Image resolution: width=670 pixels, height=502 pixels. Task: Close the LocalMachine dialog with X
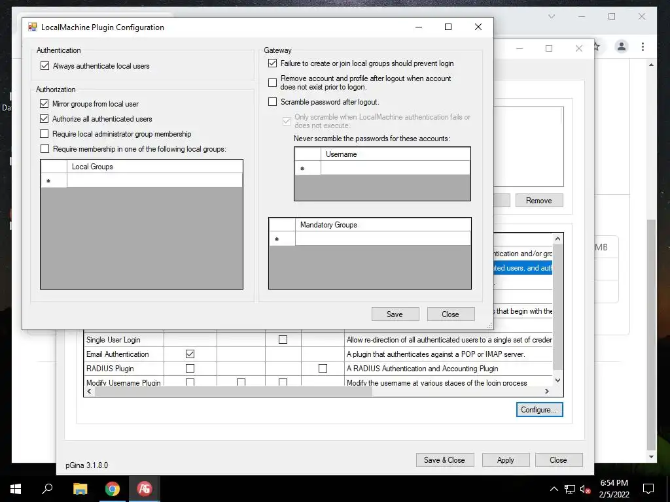(x=478, y=27)
